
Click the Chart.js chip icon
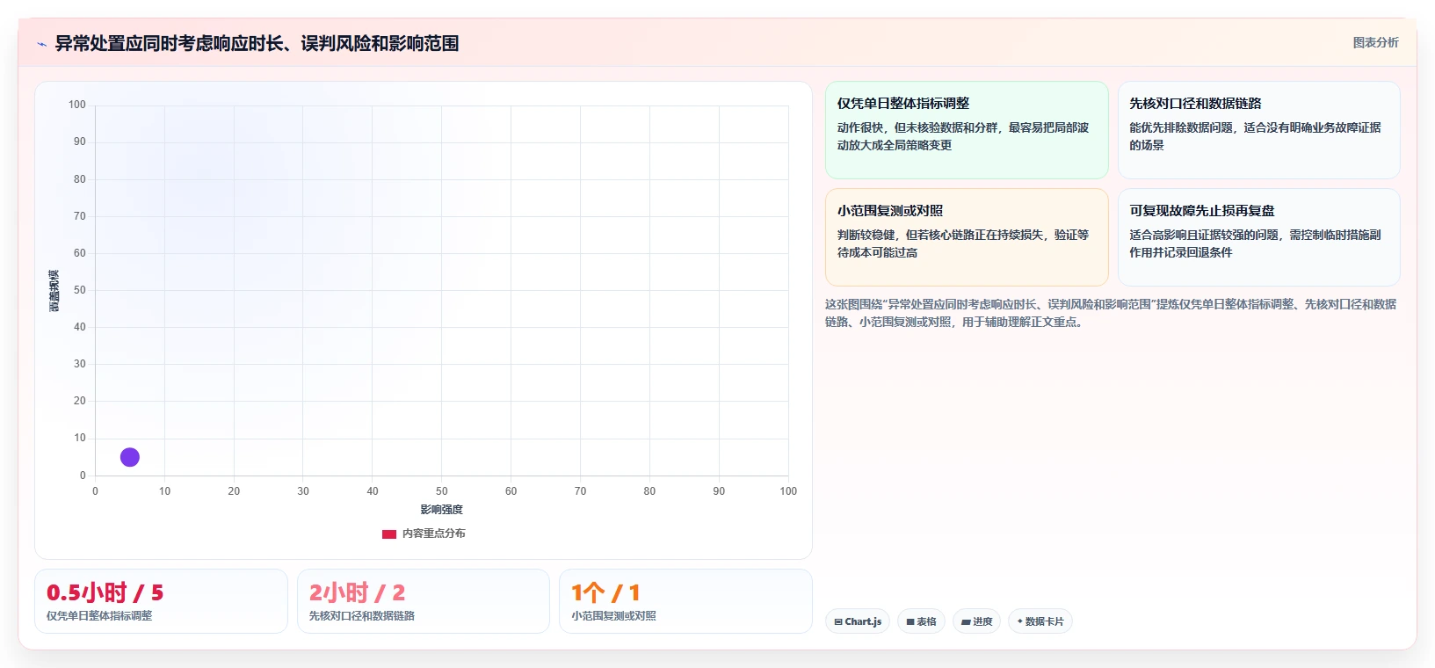pyautogui.click(x=838, y=622)
